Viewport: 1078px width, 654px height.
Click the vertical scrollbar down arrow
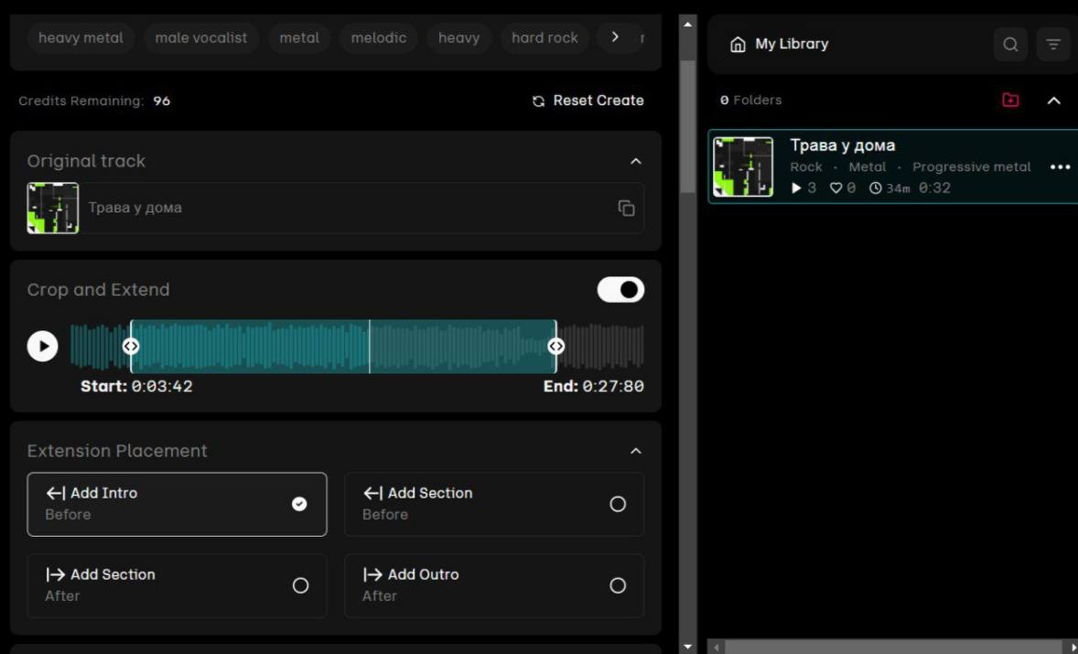click(688, 647)
